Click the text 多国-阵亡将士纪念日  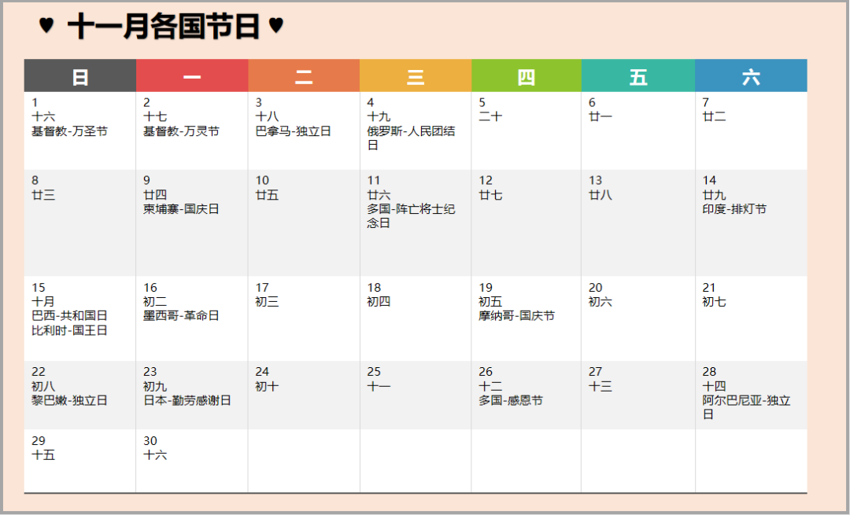click(411, 216)
